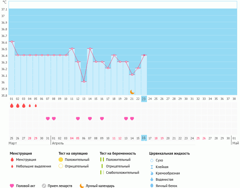Click the Тест на беременность heading
This screenshot has height=188, width=240.
118,154
